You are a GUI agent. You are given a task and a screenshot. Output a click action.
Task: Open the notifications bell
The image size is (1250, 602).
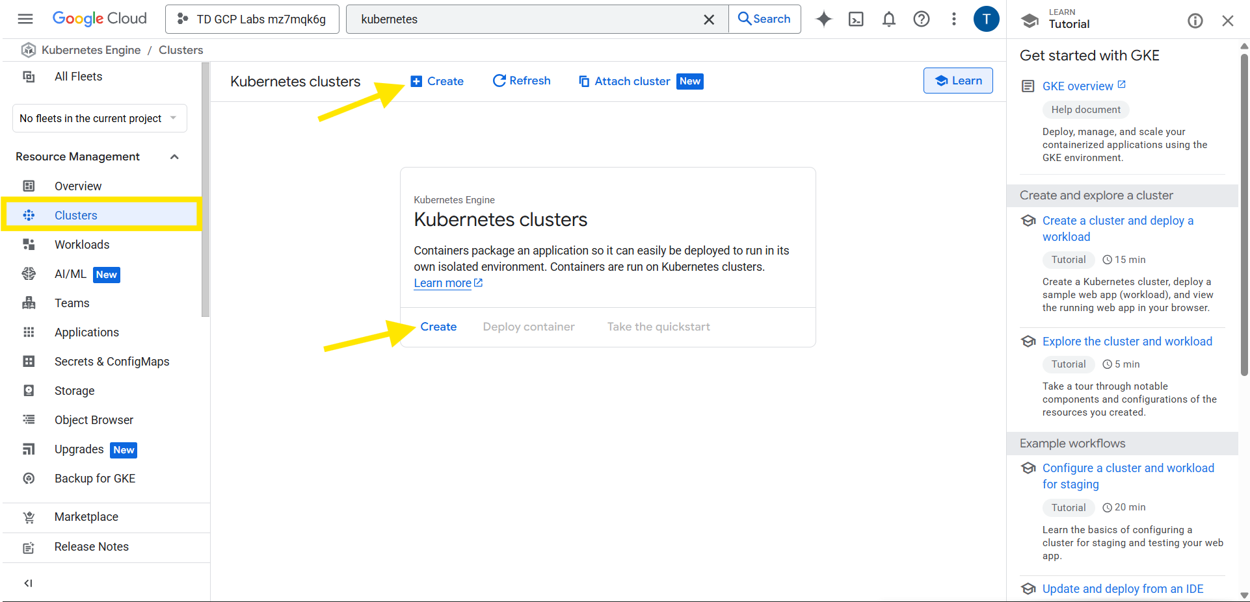(888, 19)
